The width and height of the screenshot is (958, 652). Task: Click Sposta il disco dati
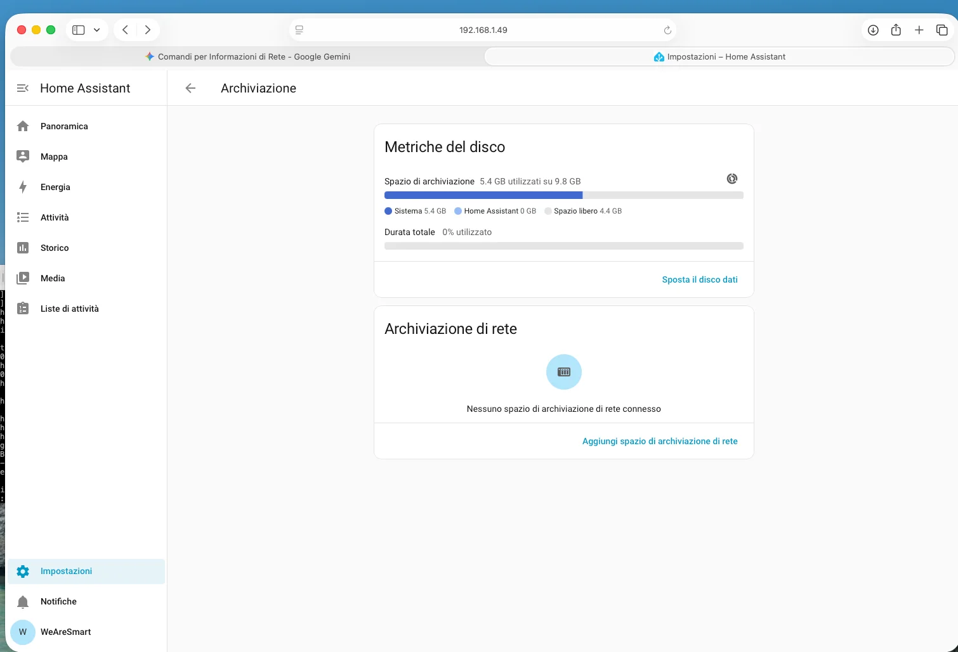pos(700,279)
